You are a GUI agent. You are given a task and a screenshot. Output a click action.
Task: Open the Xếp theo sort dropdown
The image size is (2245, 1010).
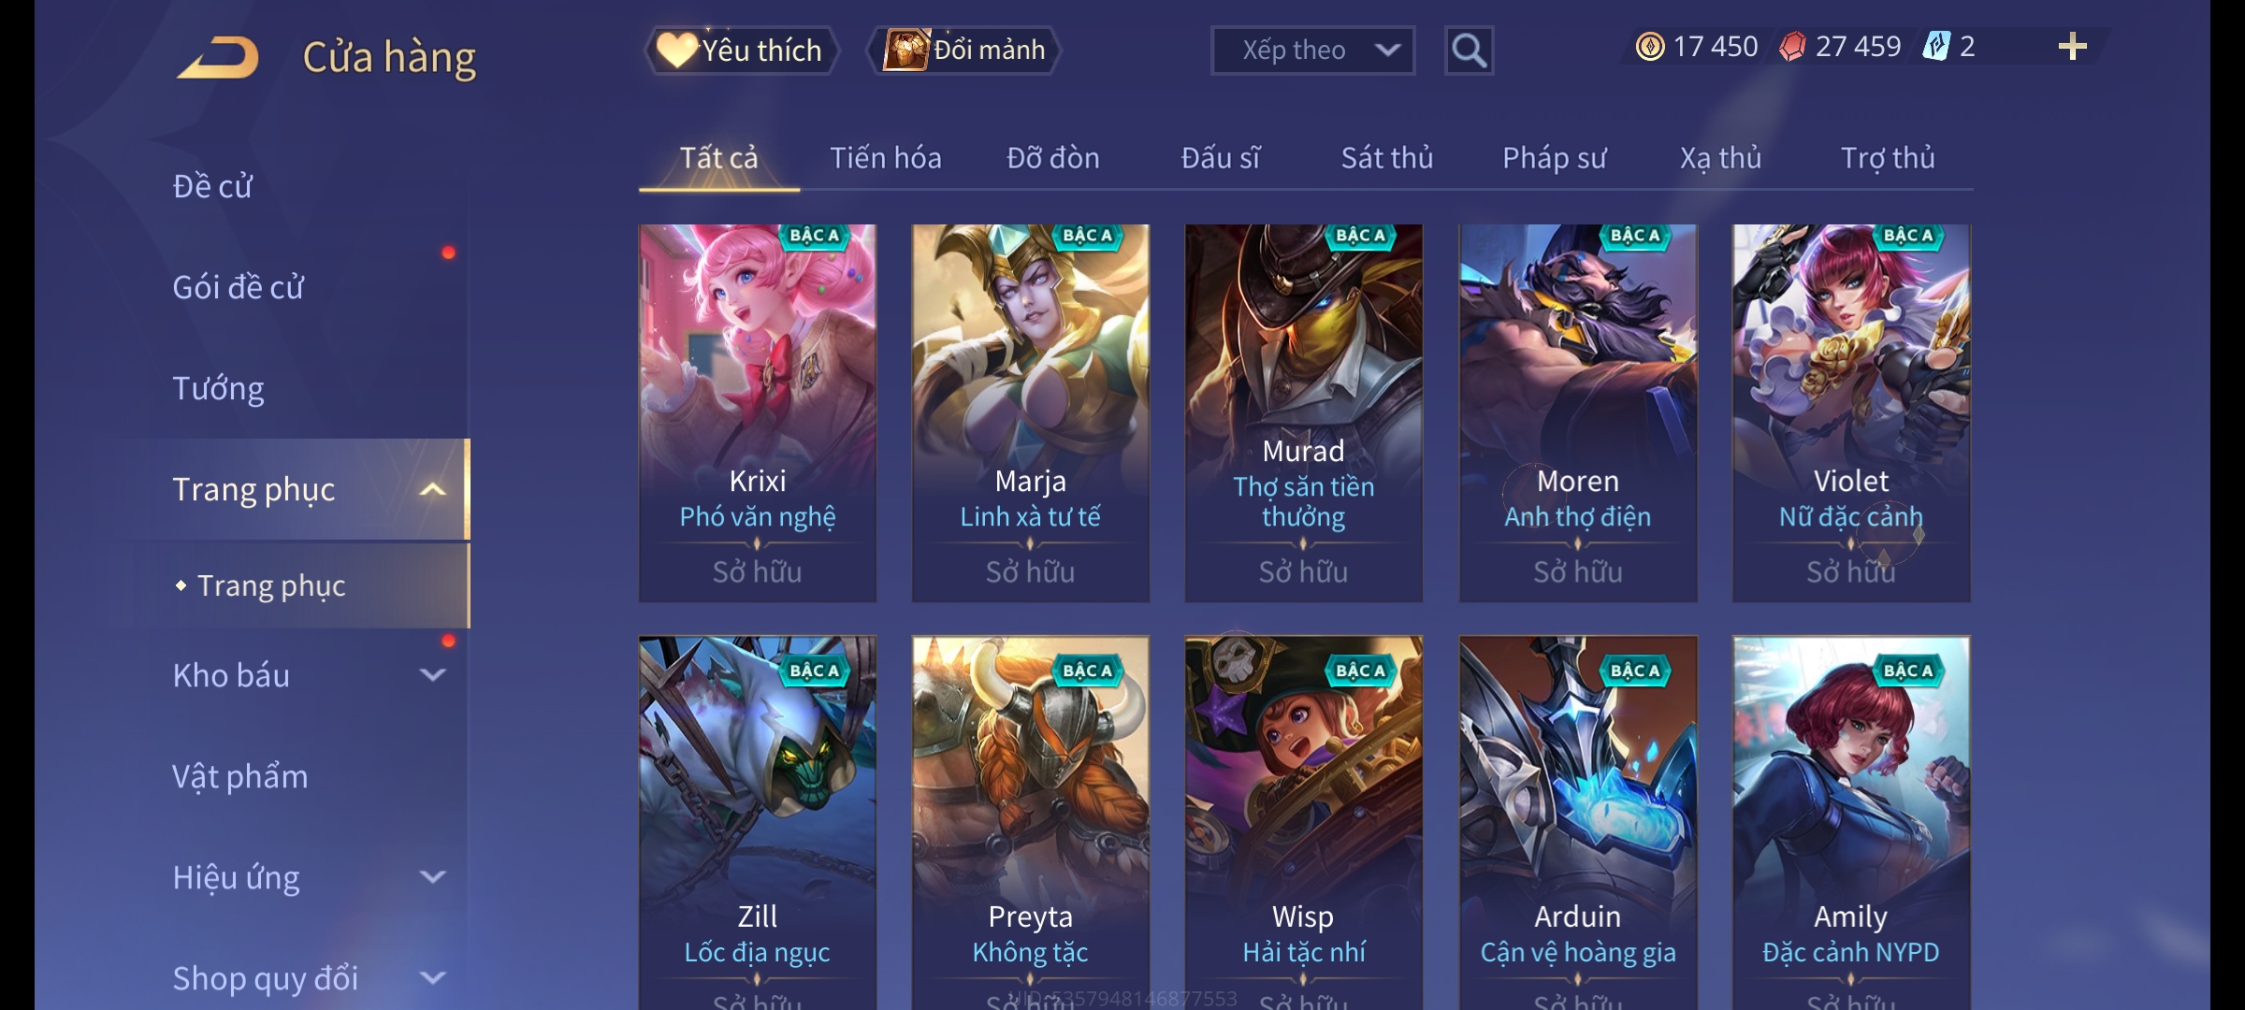pyautogui.click(x=1312, y=50)
